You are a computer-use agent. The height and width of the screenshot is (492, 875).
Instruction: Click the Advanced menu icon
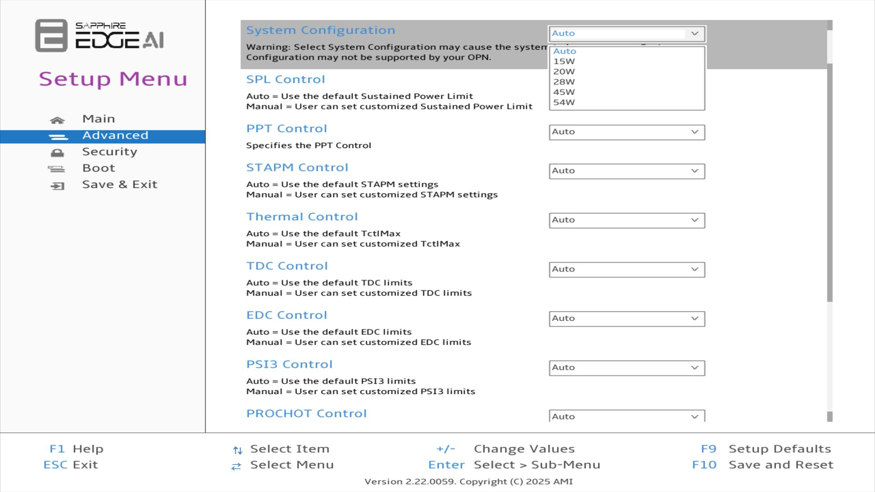[x=58, y=137]
